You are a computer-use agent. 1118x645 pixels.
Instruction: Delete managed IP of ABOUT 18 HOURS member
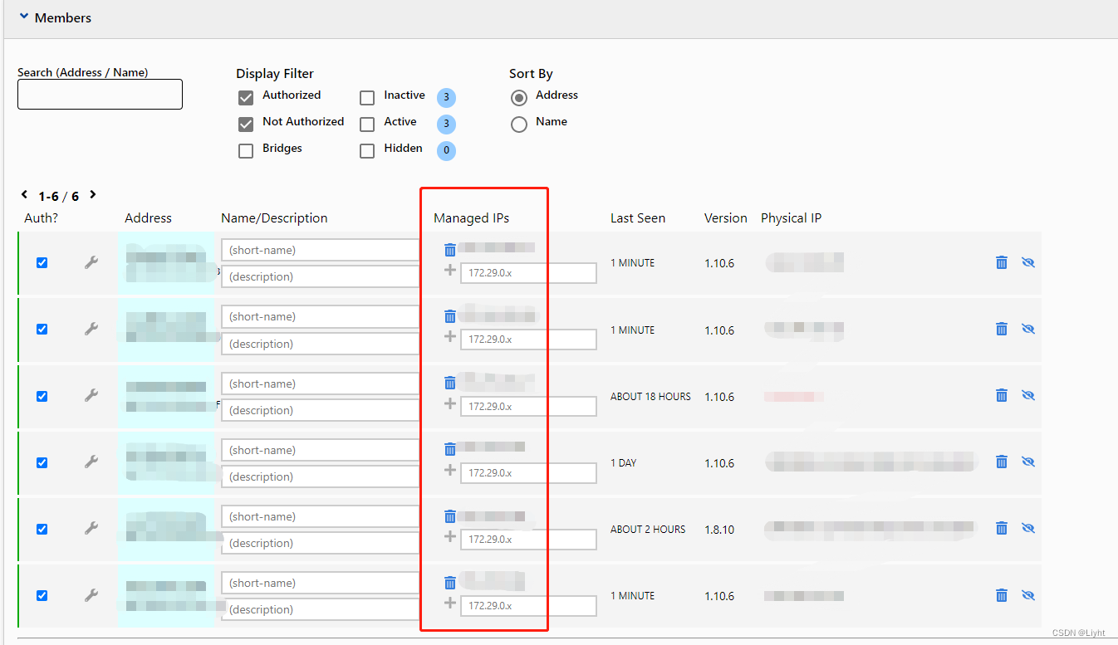pos(450,383)
